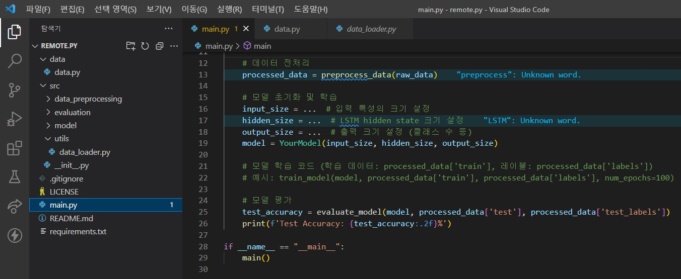This screenshot has height=279, width=681.
Task: Switch to the data_loader.py editor tab
Action: [x=370, y=29]
